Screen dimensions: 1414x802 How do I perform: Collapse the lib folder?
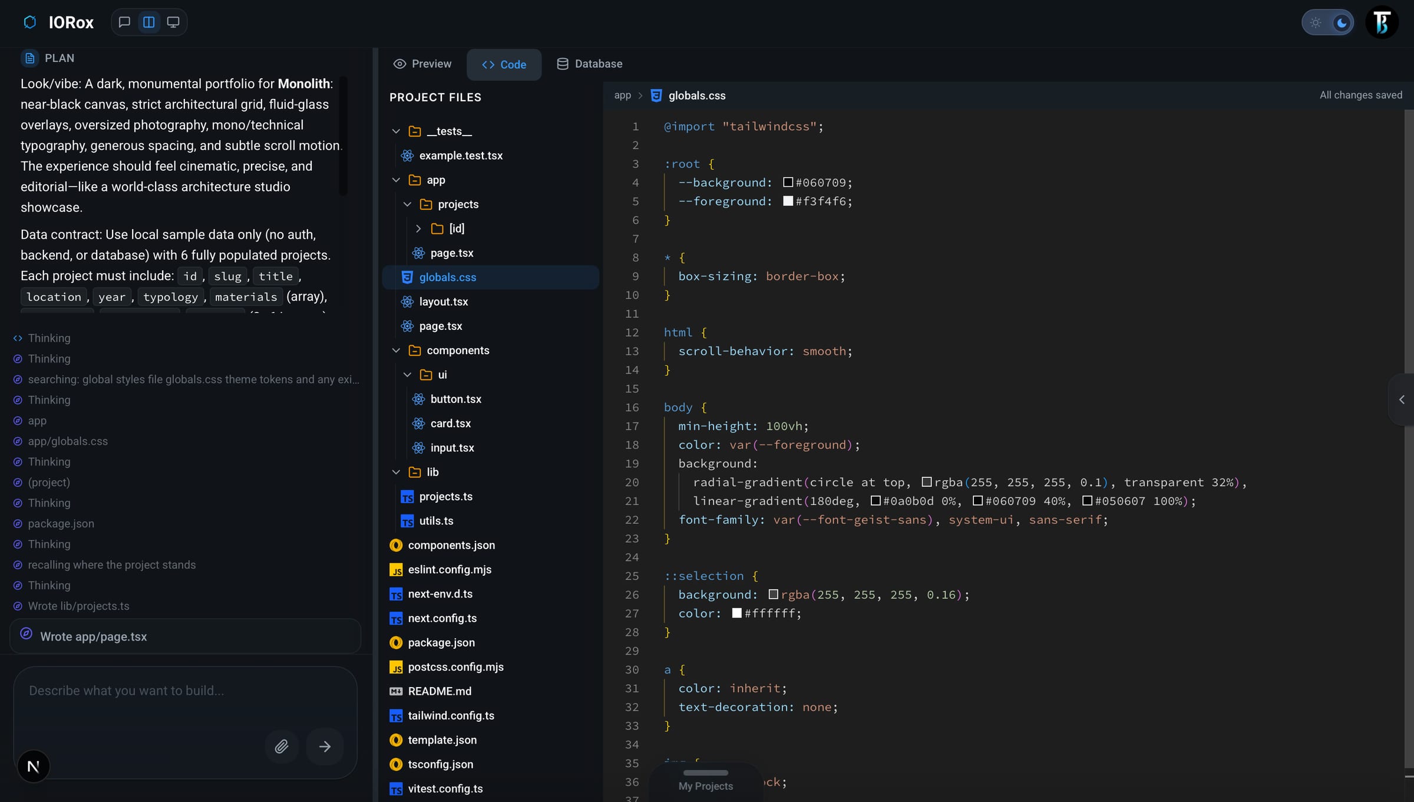pyautogui.click(x=397, y=472)
